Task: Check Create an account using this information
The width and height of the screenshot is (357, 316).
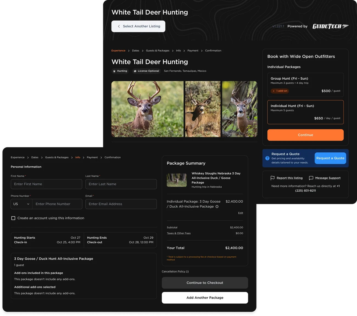Action: click(13, 218)
